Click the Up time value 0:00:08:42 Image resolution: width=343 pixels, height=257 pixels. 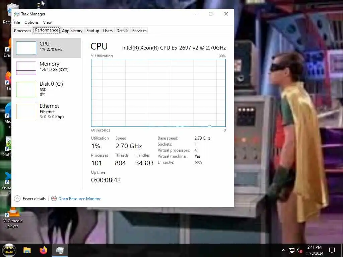click(x=106, y=180)
